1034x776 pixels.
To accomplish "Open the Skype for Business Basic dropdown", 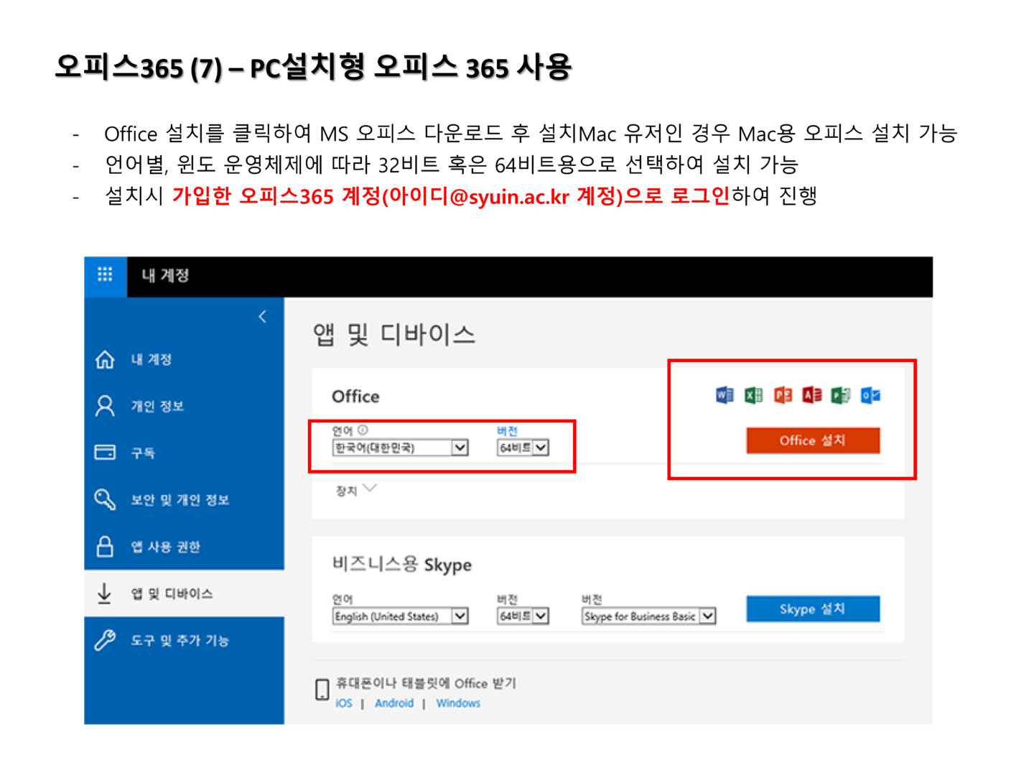I will (x=648, y=616).
